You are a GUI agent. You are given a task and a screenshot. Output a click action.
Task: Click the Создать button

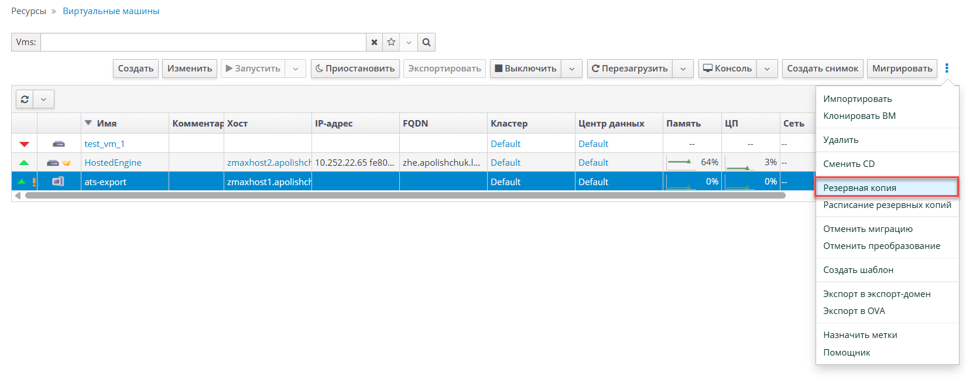click(x=136, y=69)
